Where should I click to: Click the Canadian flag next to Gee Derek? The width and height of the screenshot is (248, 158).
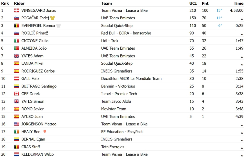coord(17,94)
